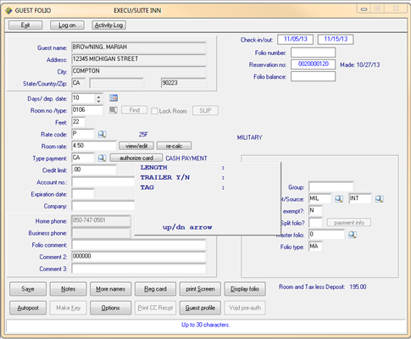Select the Room no field 0106
411x339 pixels.
coord(87,110)
